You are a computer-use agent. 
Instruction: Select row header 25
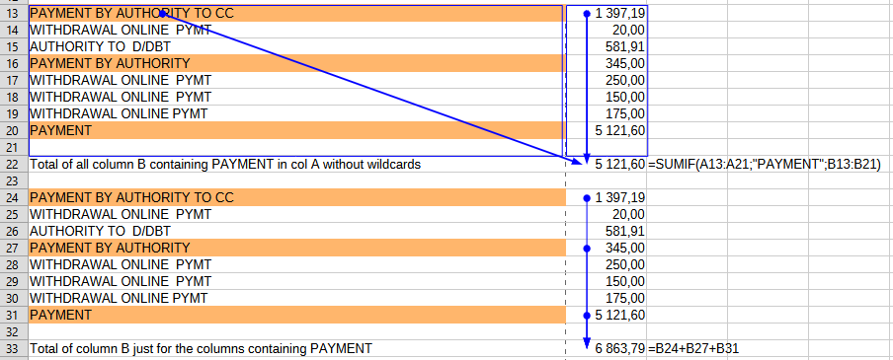[14, 214]
